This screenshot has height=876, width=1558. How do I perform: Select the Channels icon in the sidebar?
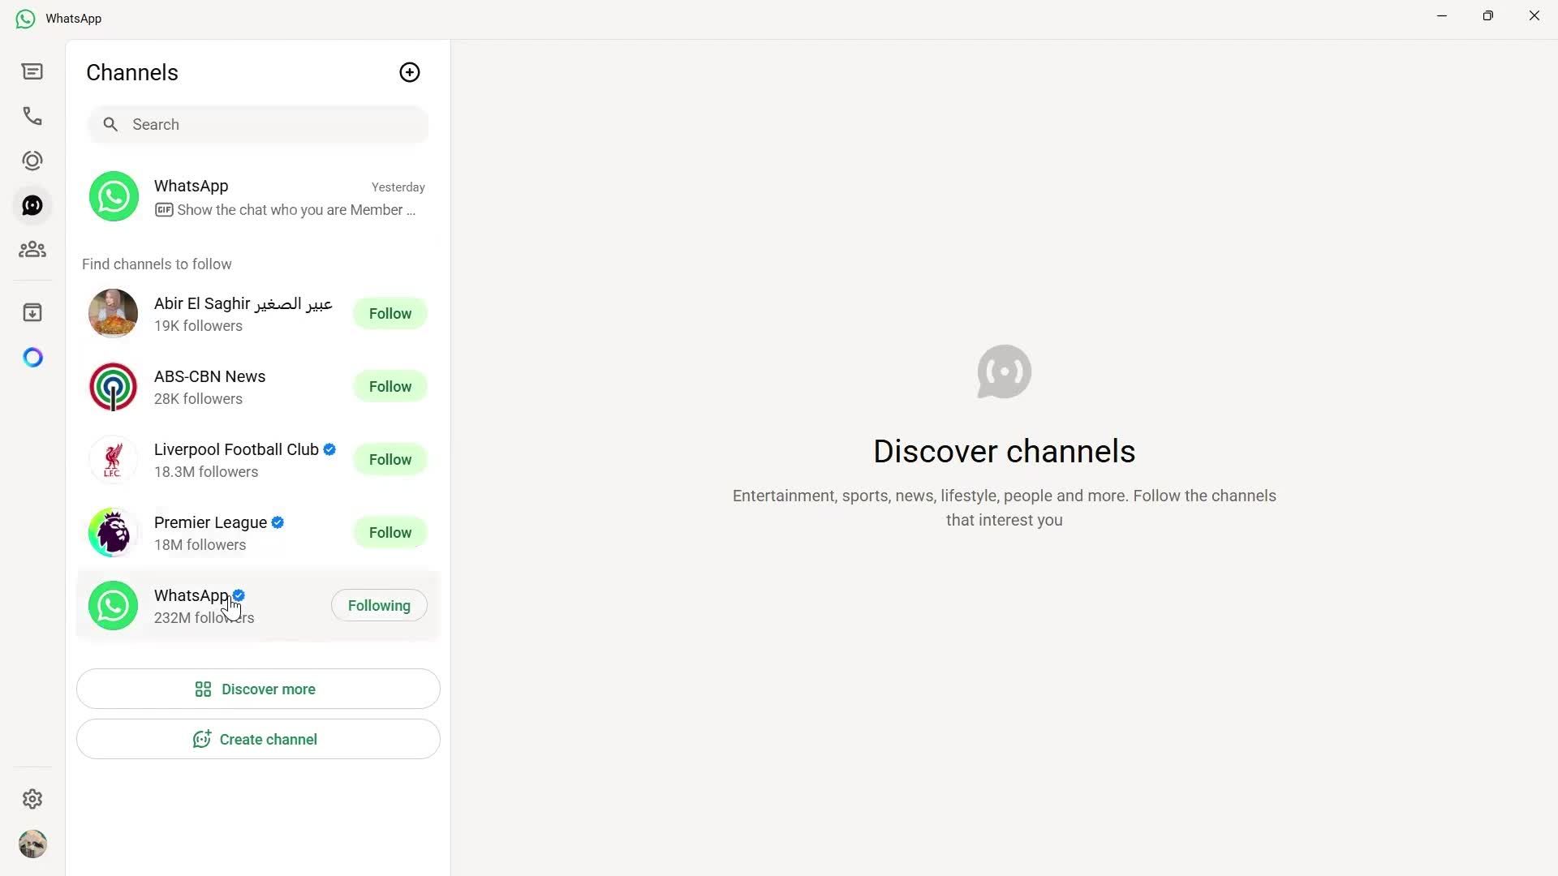click(x=32, y=205)
